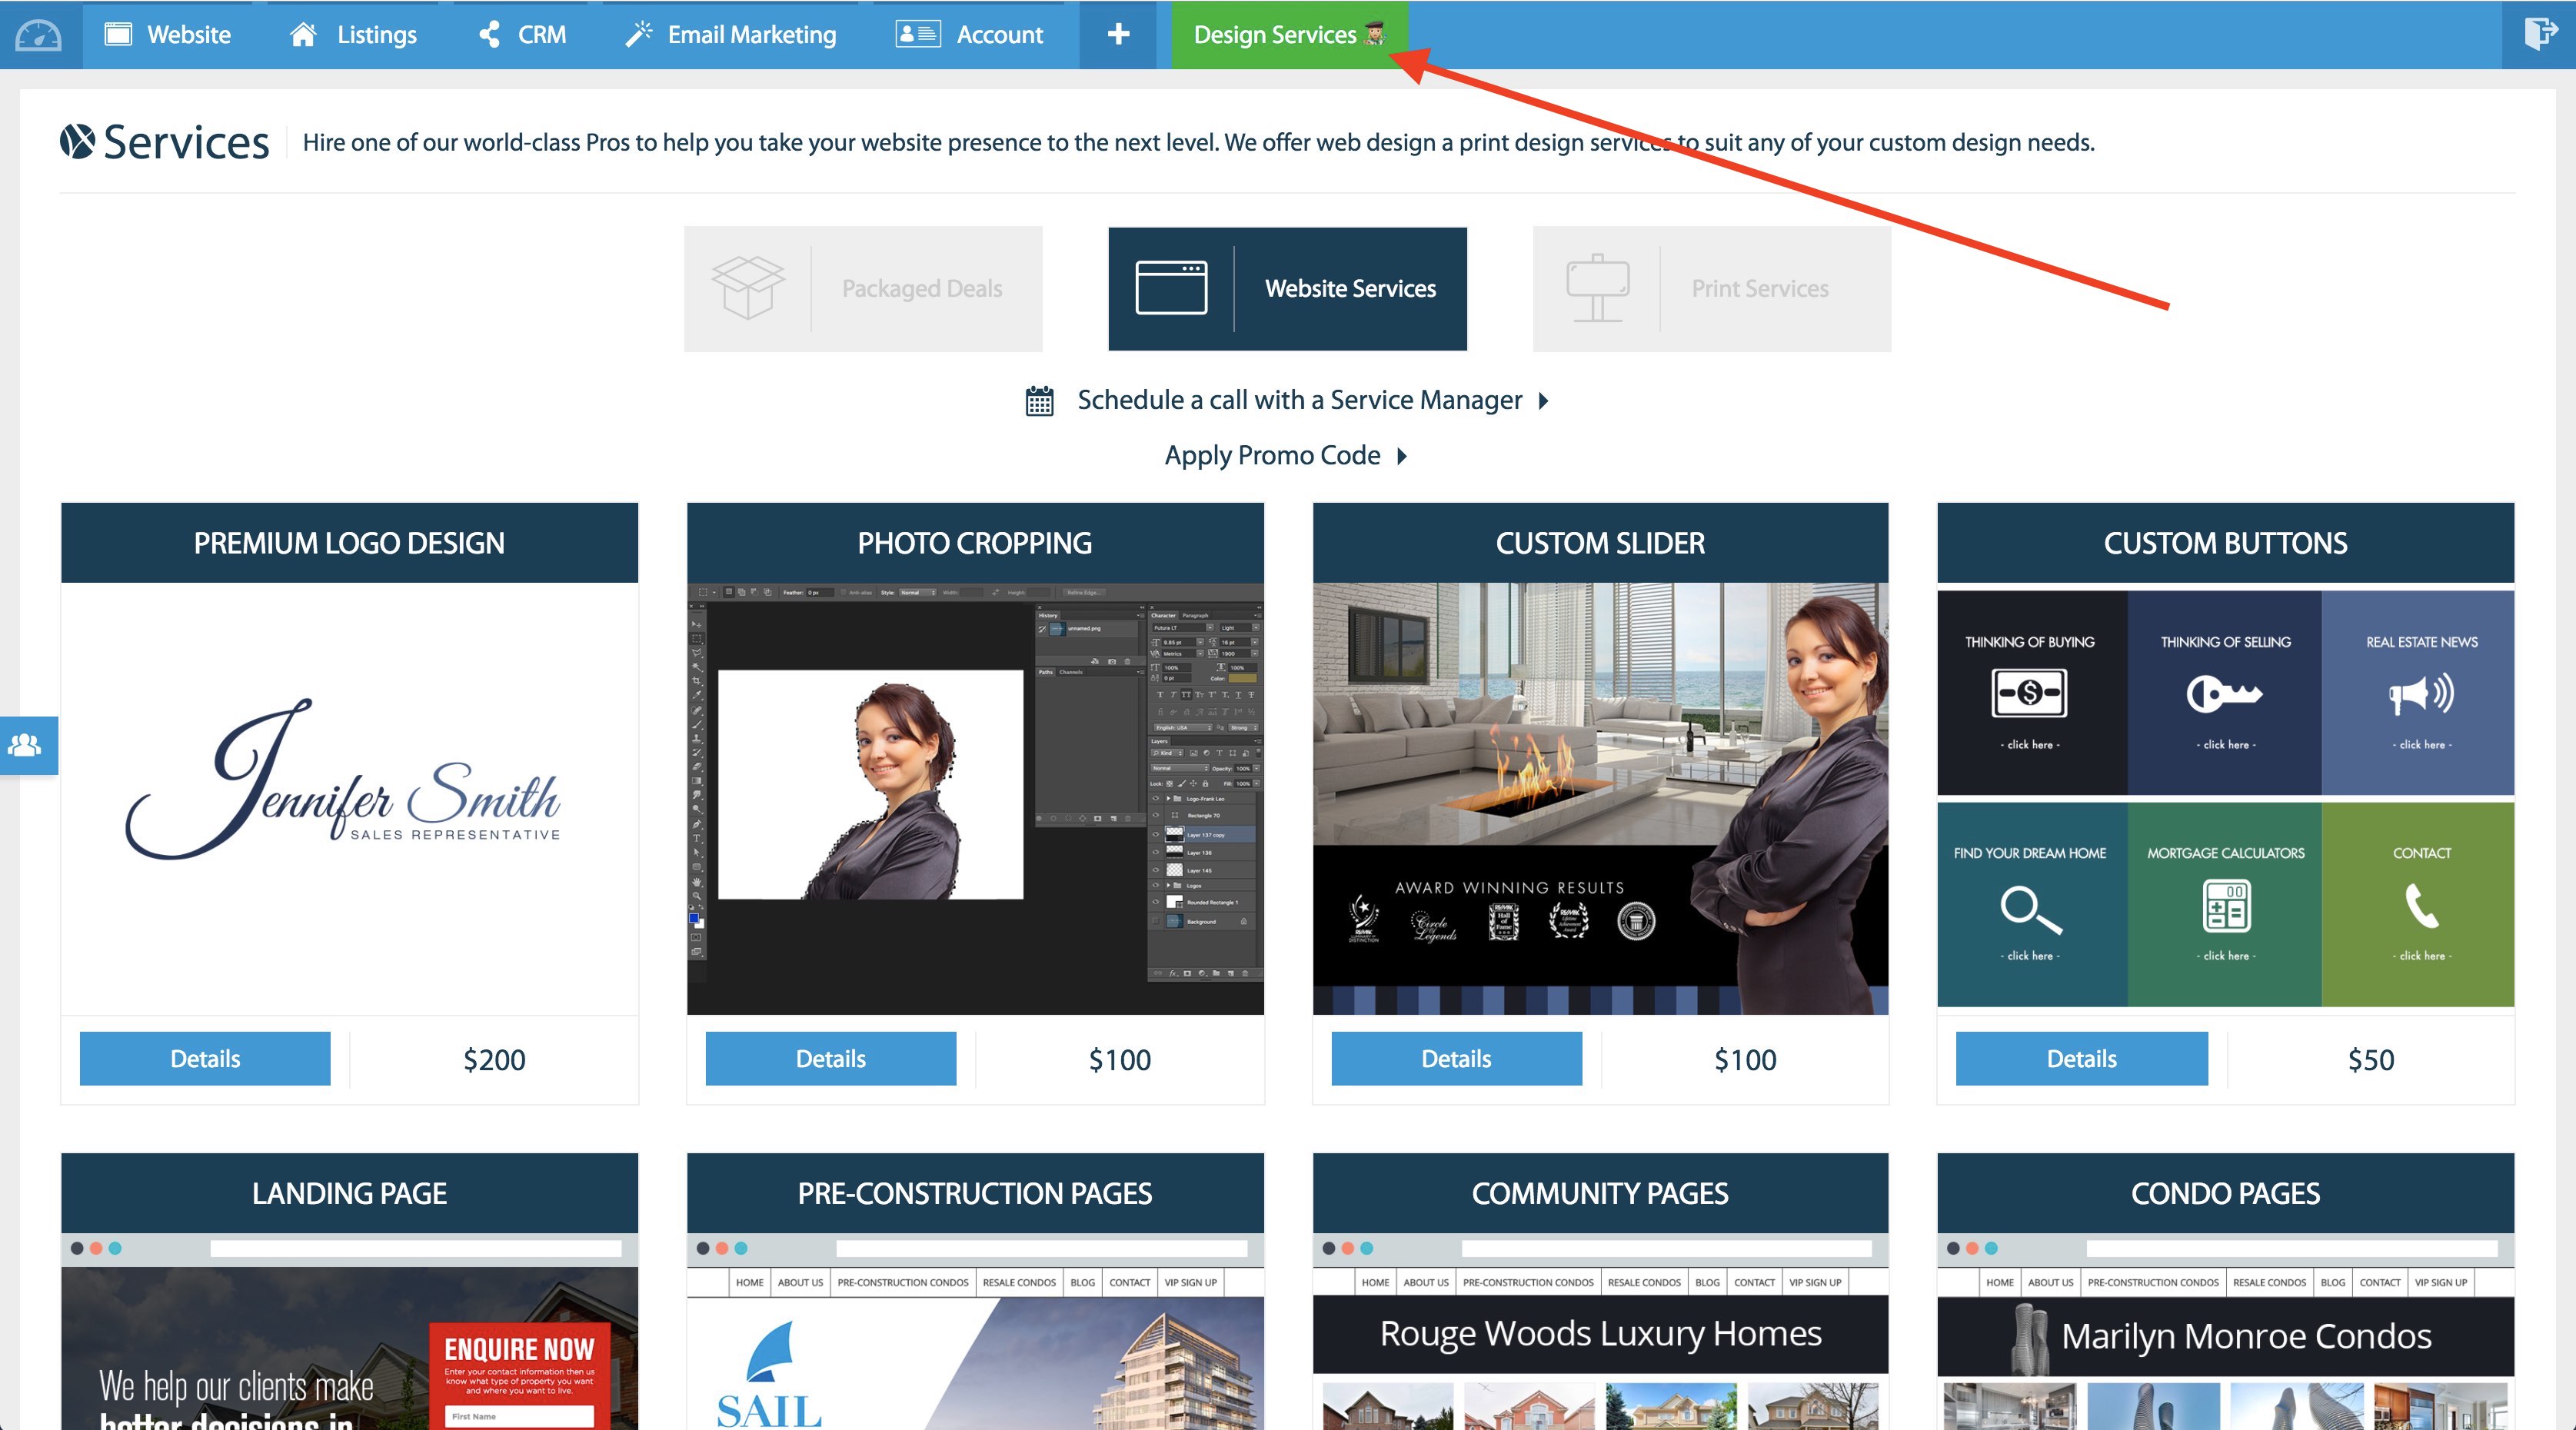Click the dashboard speedometer icon
The height and width of the screenshot is (1430, 2576).
click(x=39, y=35)
